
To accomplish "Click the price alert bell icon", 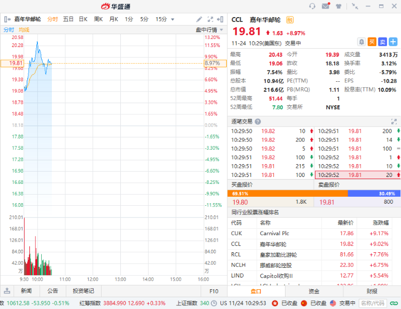I will pyautogui.click(x=361, y=42).
